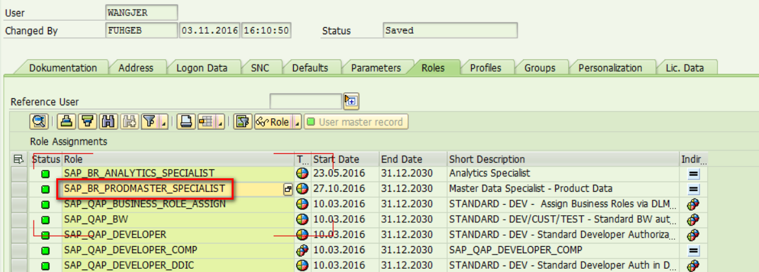759x272 pixels.
Task: Click start date 23.05.2016 cell
Action: click(x=345, y=174)
